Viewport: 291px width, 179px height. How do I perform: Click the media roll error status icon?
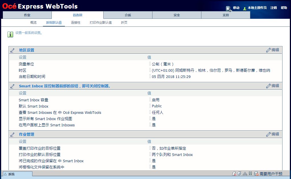pos(234,174)
